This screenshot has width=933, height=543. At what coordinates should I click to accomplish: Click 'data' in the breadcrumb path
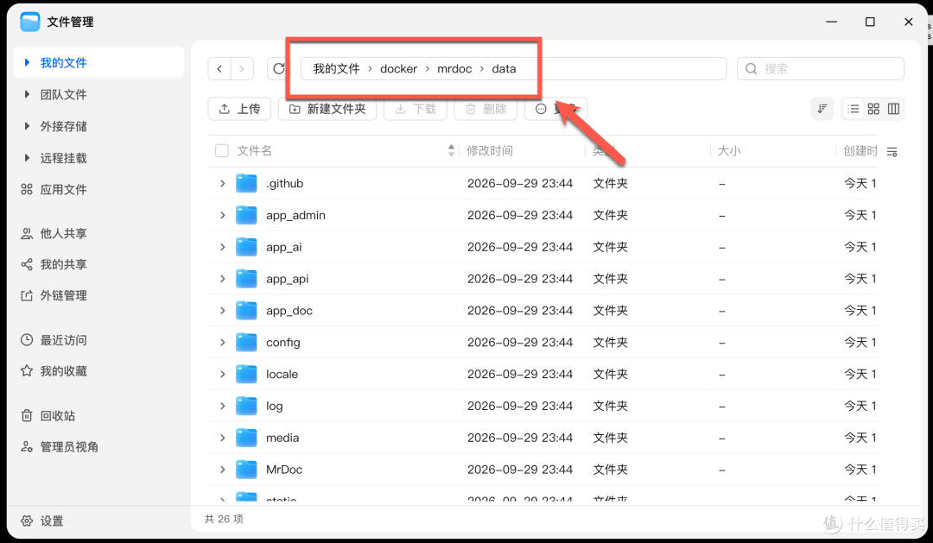click(504, 69)
